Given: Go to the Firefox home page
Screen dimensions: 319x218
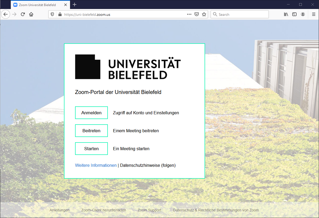Looking at the screenshot, I should (31, 14).
